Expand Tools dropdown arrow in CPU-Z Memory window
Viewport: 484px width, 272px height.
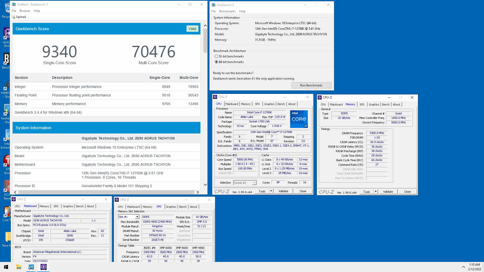376,192
